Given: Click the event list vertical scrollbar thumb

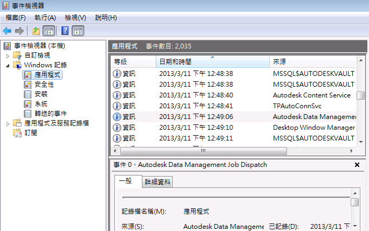Looking at the screenshot, I should (x=361, y=96).
